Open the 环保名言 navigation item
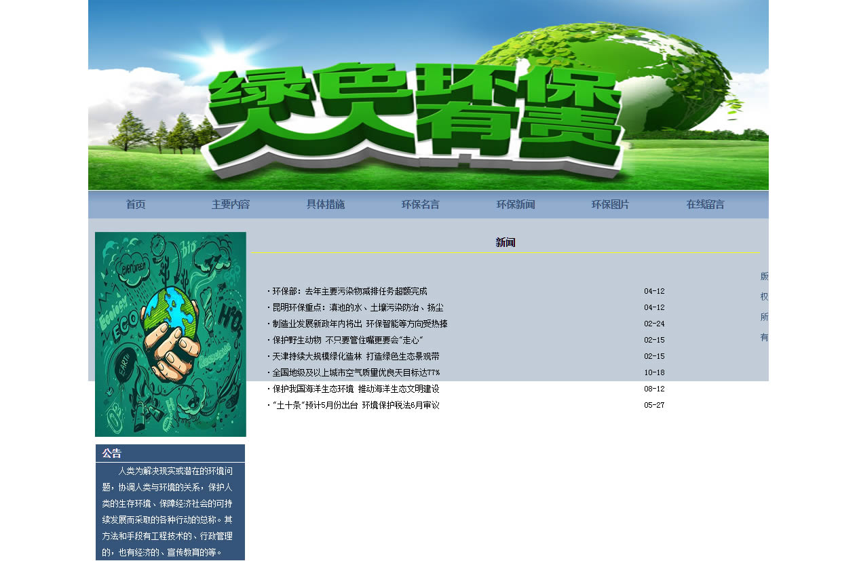 421,205
